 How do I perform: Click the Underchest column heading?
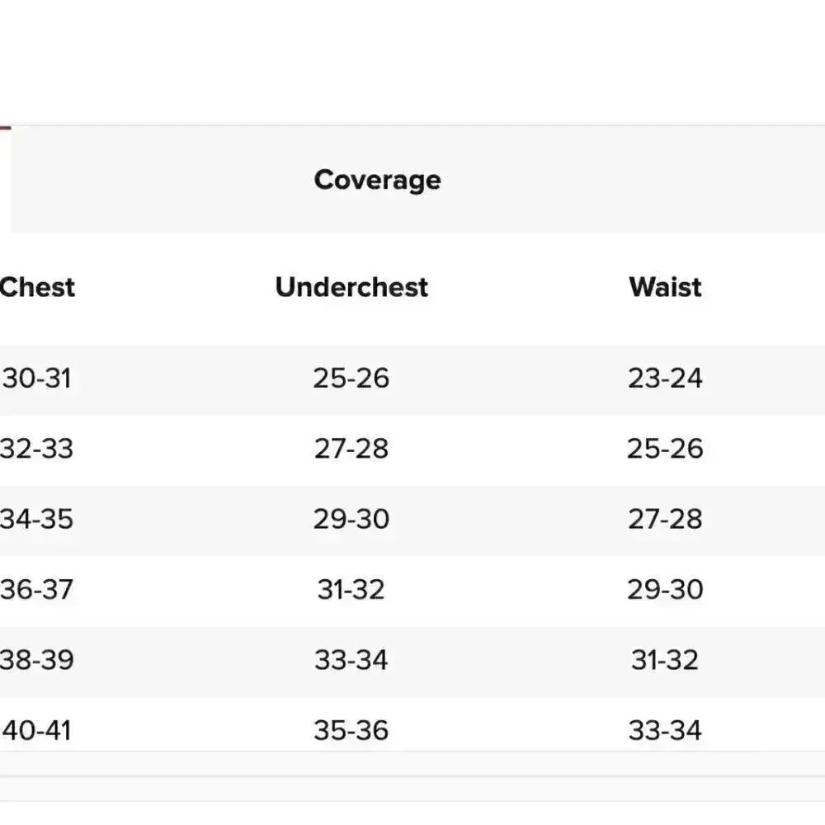tap(351, 287)
